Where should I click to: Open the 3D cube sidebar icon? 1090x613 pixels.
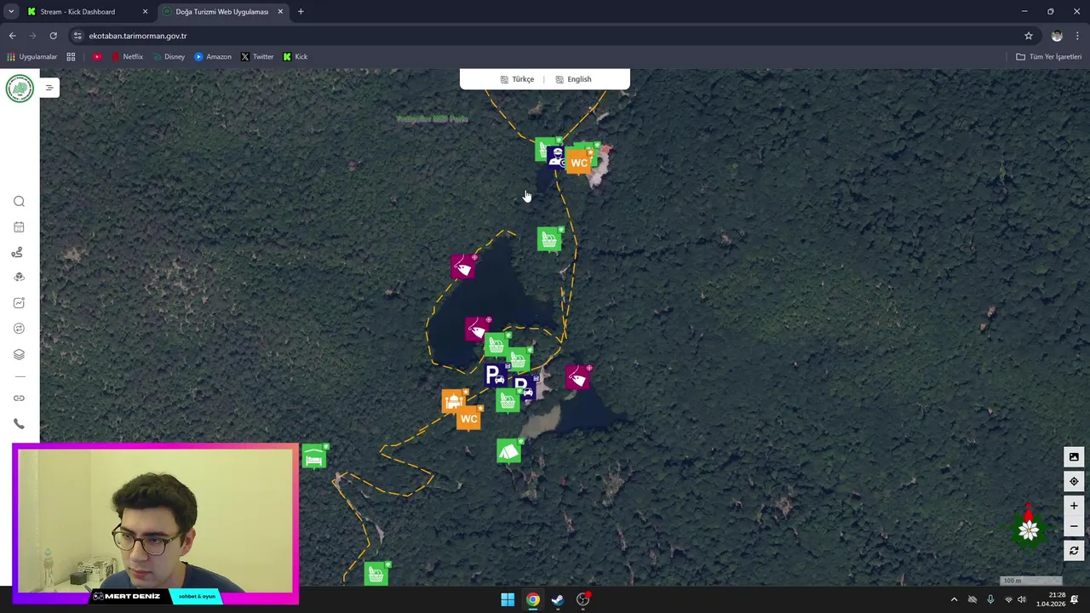(19, 278)
